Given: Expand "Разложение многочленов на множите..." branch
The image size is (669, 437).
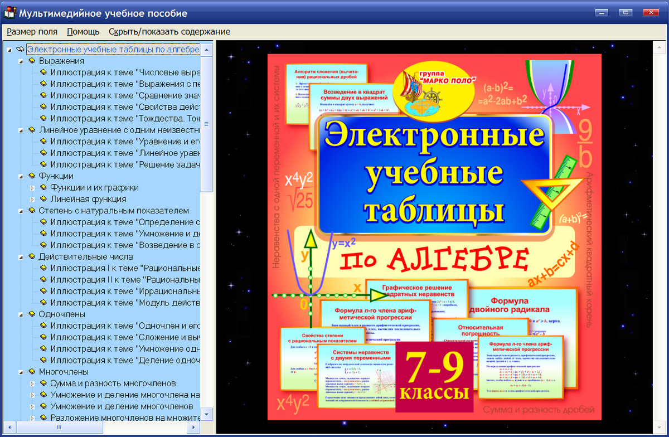Looking at the screenshot, I should click(32, 417).
